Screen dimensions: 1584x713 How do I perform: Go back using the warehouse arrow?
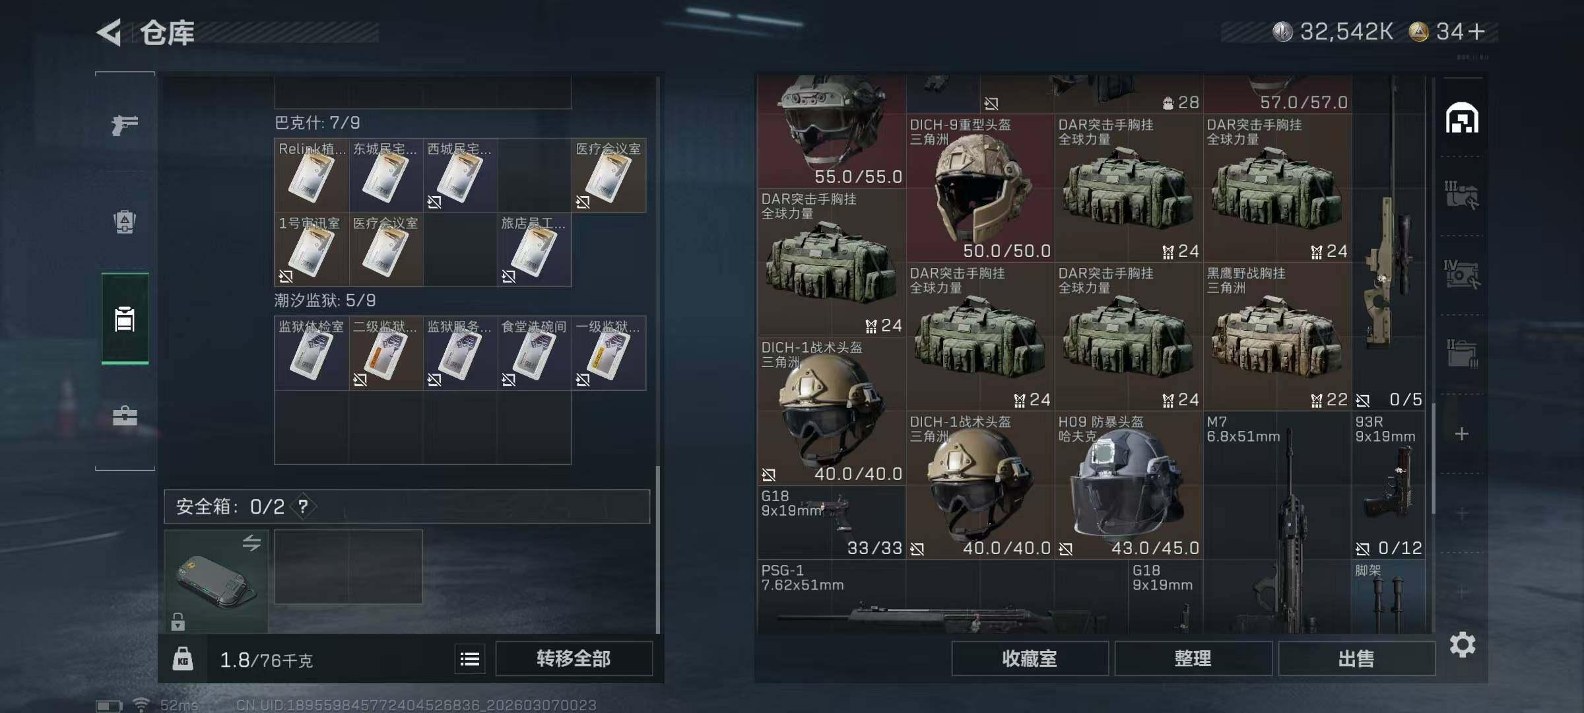pyautogui.click(x=110, y=32)
